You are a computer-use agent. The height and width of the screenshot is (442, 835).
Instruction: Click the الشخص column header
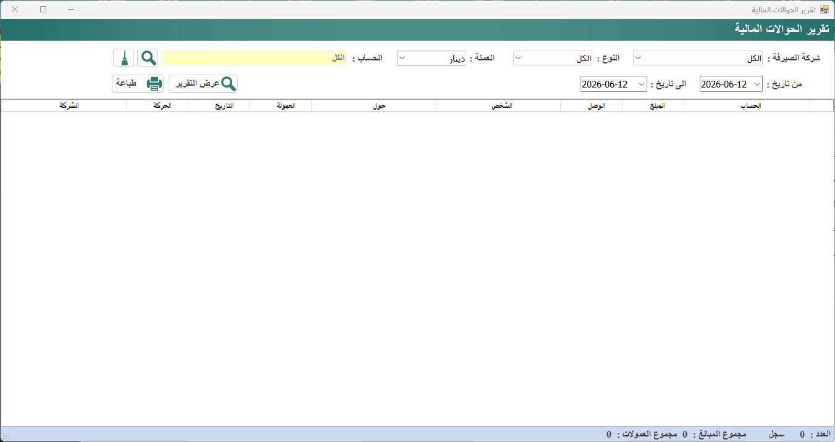click(x=498, y=106)
